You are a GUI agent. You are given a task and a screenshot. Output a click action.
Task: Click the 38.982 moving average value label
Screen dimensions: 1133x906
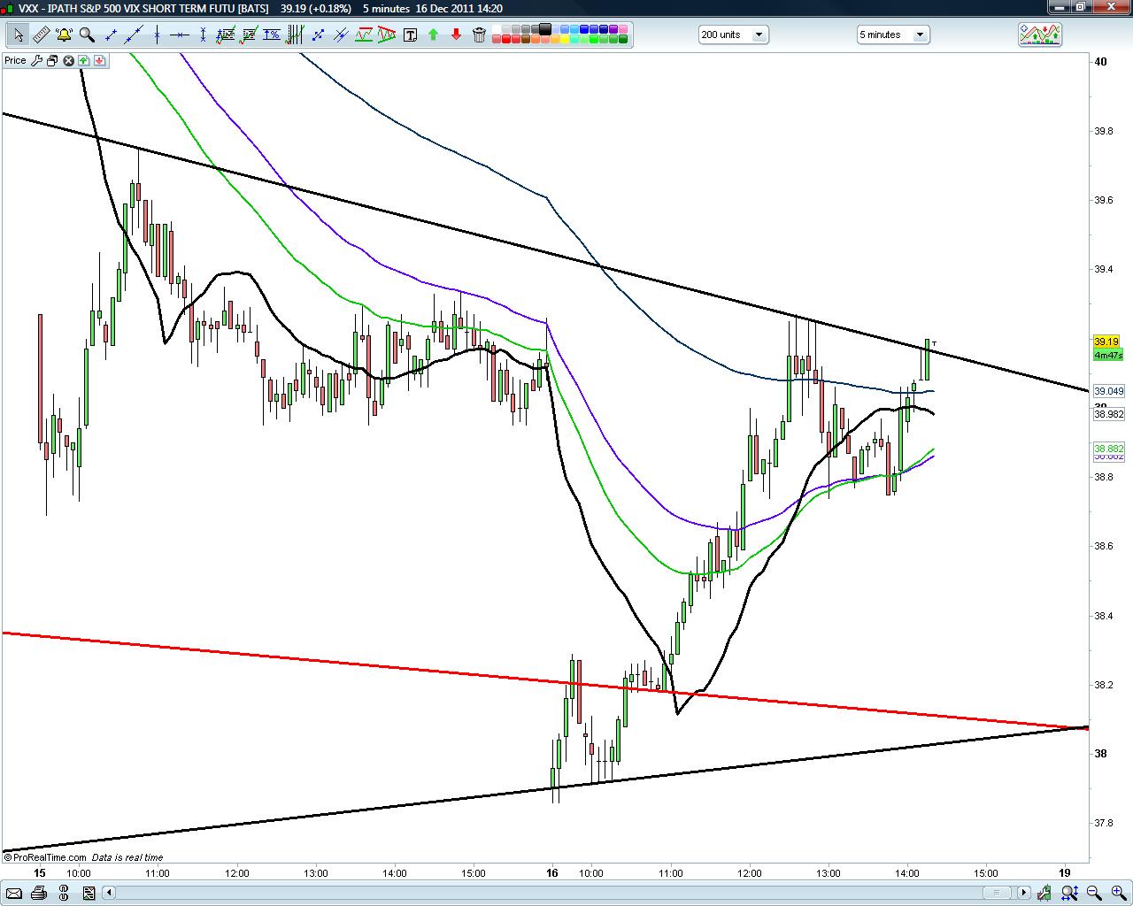[x=1109, y=414]
